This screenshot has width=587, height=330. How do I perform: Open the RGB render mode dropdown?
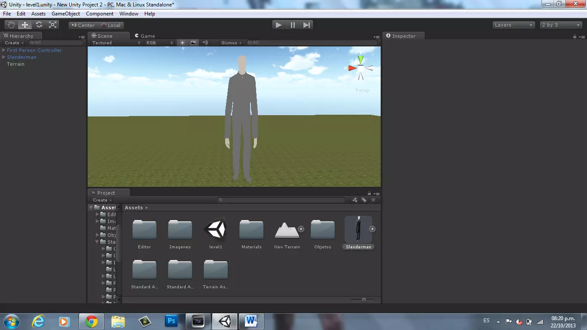[x=159, y=43]
